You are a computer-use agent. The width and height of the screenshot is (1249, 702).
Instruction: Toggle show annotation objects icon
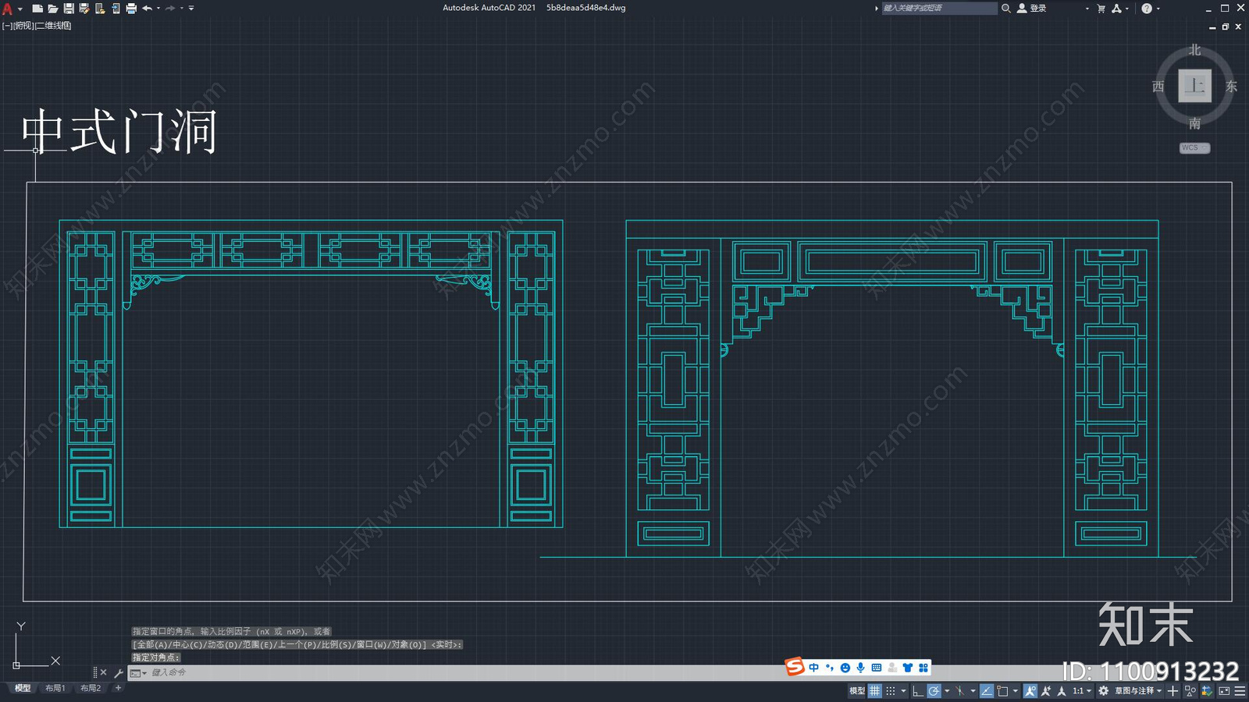point(1030,691)
